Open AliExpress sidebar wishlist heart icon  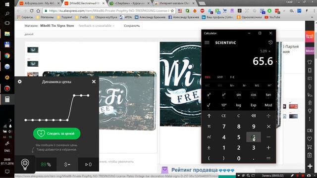tap(310, 139)
